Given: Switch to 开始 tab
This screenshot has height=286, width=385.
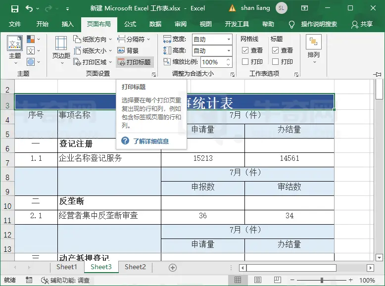Looking at the screenshot, I should 42,24.
